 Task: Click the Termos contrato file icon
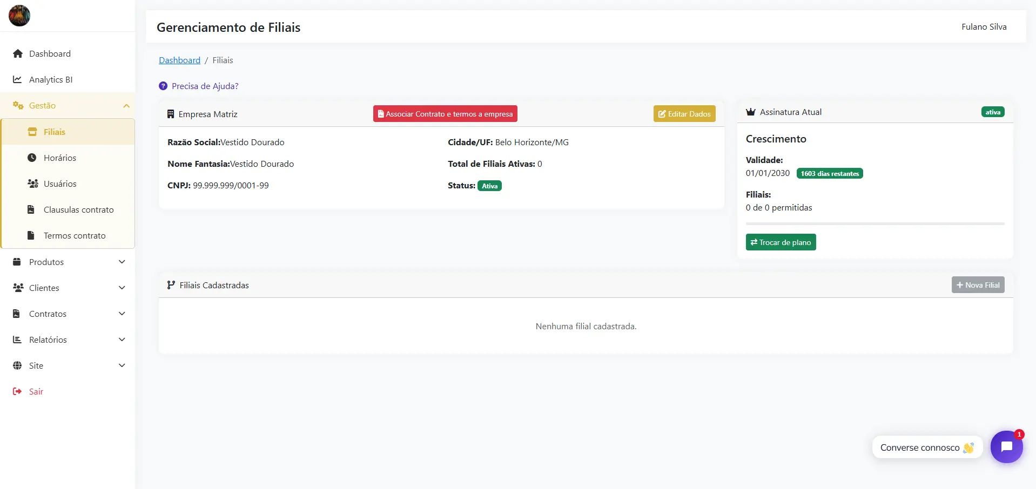click(31, 235)
